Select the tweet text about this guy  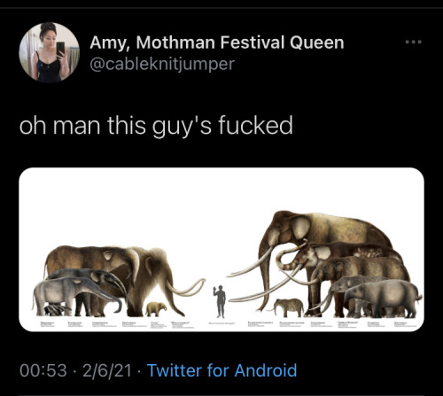156,126
